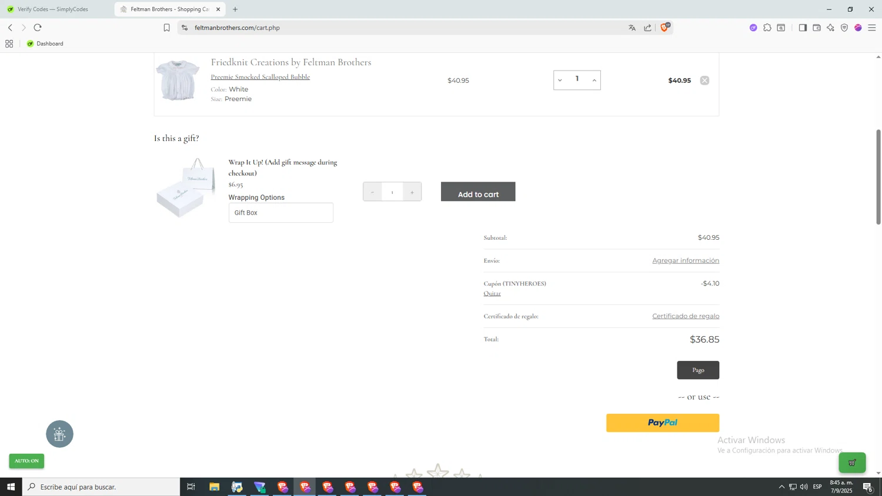882x496 pixels.
Task: Open the extensions puzzle piece icon
Action: click(767, 28)
